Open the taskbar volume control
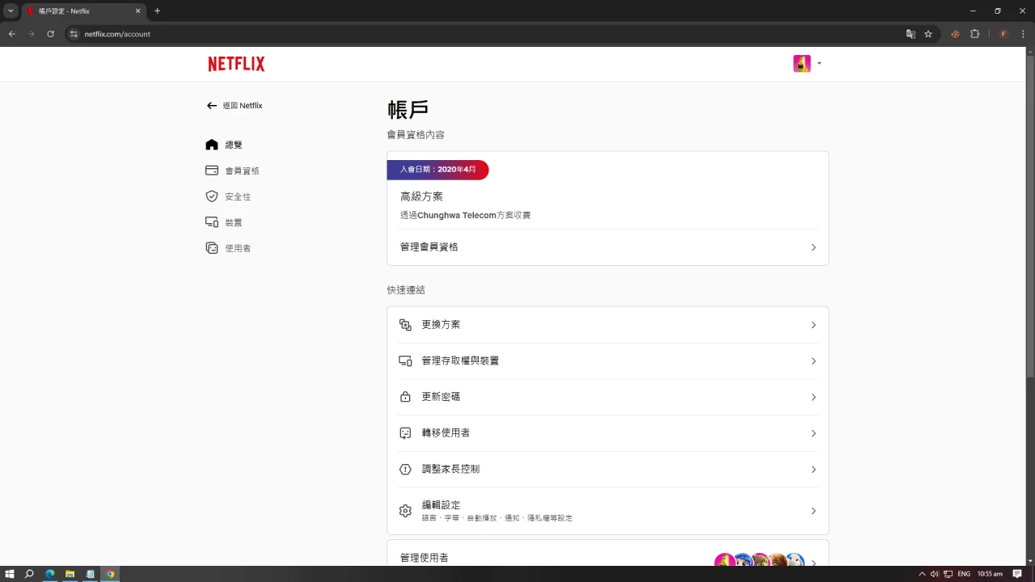The image size is (1035, 582). [x=935, y=574]
